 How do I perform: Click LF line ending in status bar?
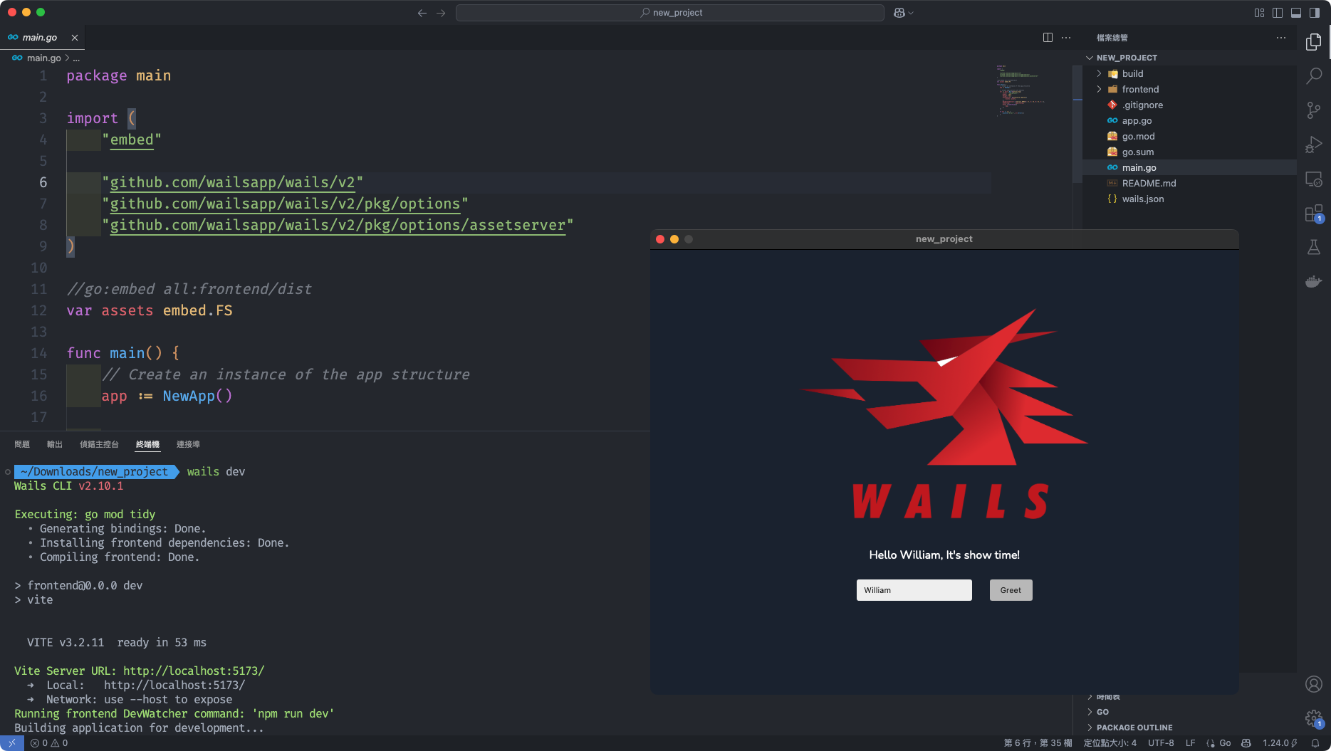coord(1190,743)
